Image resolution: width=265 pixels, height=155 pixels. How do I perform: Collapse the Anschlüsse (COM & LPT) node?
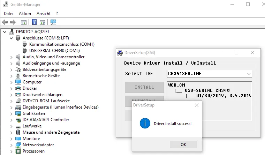11,38
